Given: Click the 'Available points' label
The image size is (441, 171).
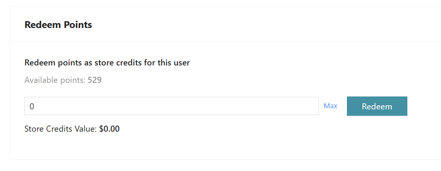Looking at the screenshot, I should pyautogui.click(x=55, y=80).
